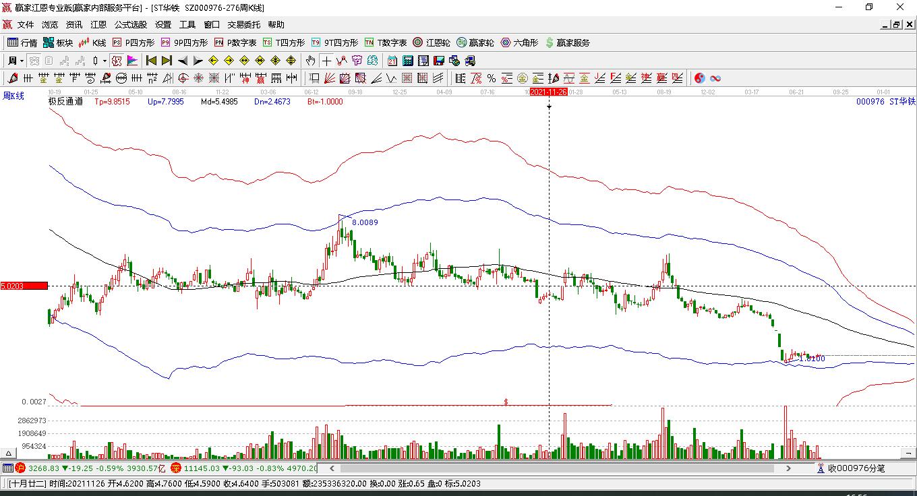The width and height of the screenshot is (917, 496).
Task: Jump to the last bar icon
Action: [167, 61]
